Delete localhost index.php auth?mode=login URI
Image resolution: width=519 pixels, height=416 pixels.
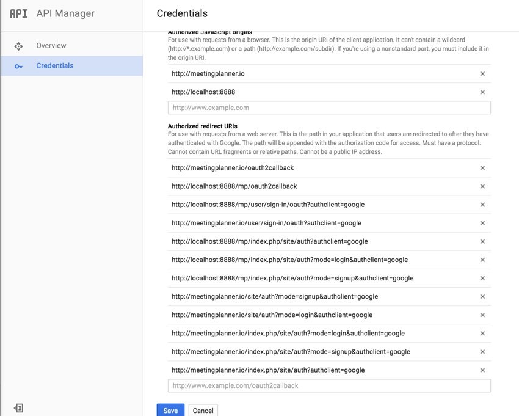click(x=482, y=260)
